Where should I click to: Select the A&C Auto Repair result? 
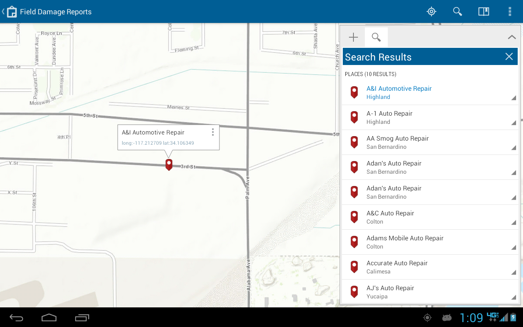(x=430, y=217)
